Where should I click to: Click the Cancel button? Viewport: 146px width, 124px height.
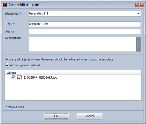(x=90, y=116)
